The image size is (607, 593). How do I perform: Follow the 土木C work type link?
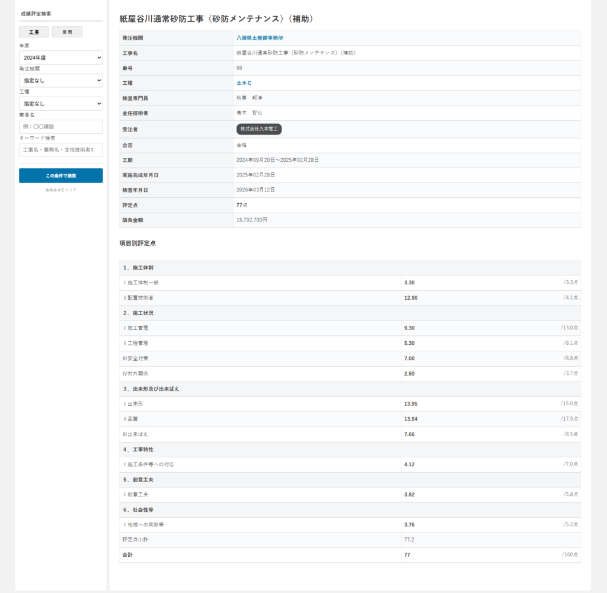pyautogui.click(x=244, y=83)
